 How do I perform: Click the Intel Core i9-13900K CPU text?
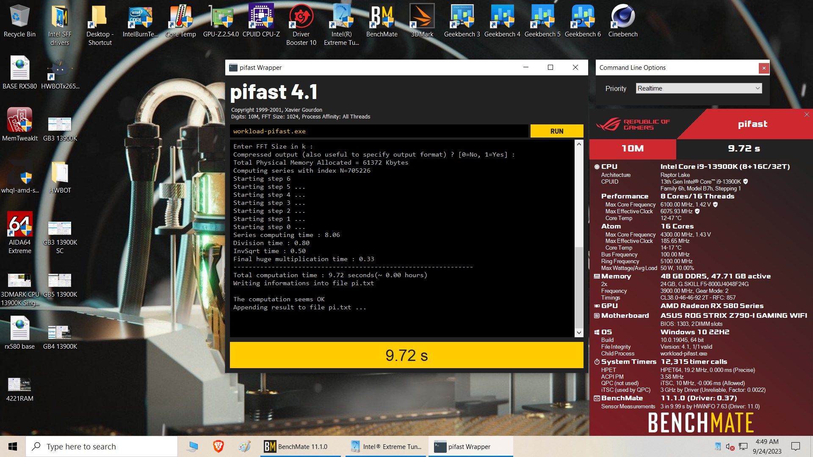pyautogui.click(x=725, y=167)
